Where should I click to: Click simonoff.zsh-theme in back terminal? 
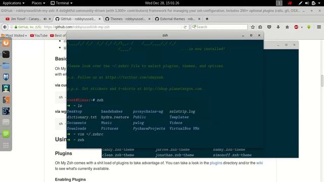pyautogui.click(x=232, y=155)
